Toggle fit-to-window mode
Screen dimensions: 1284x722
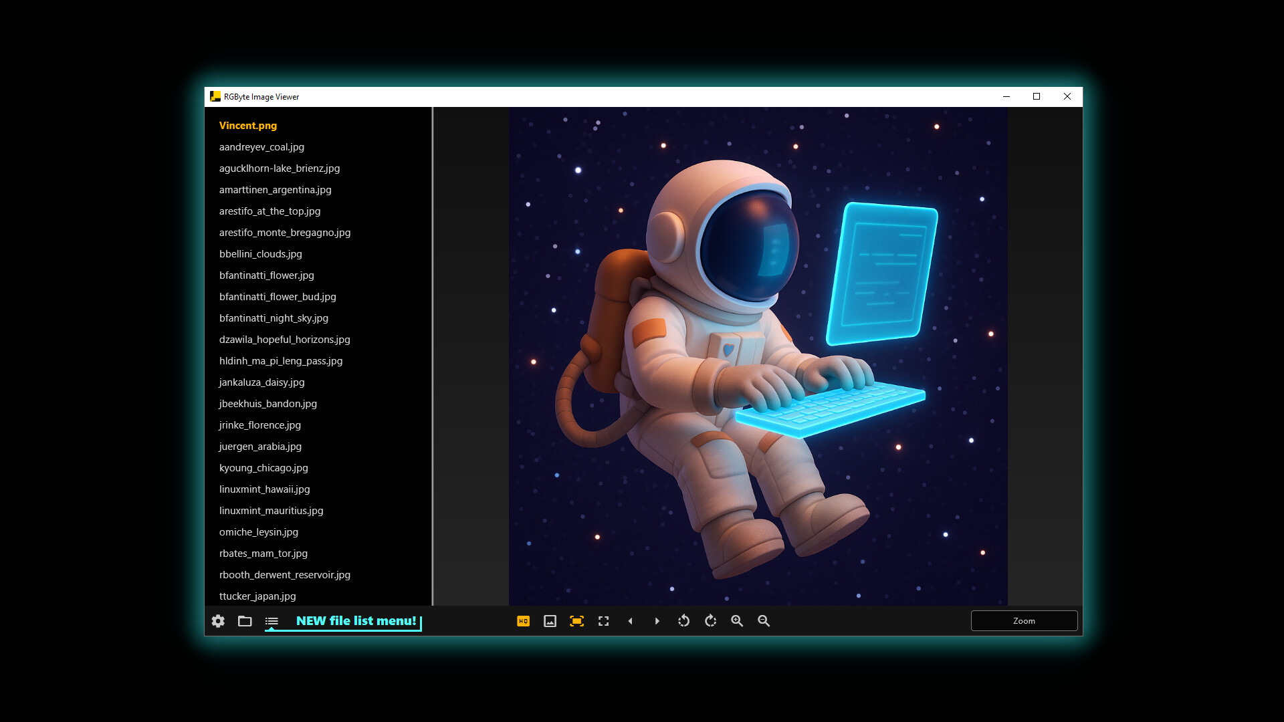[x=576, y=621]
